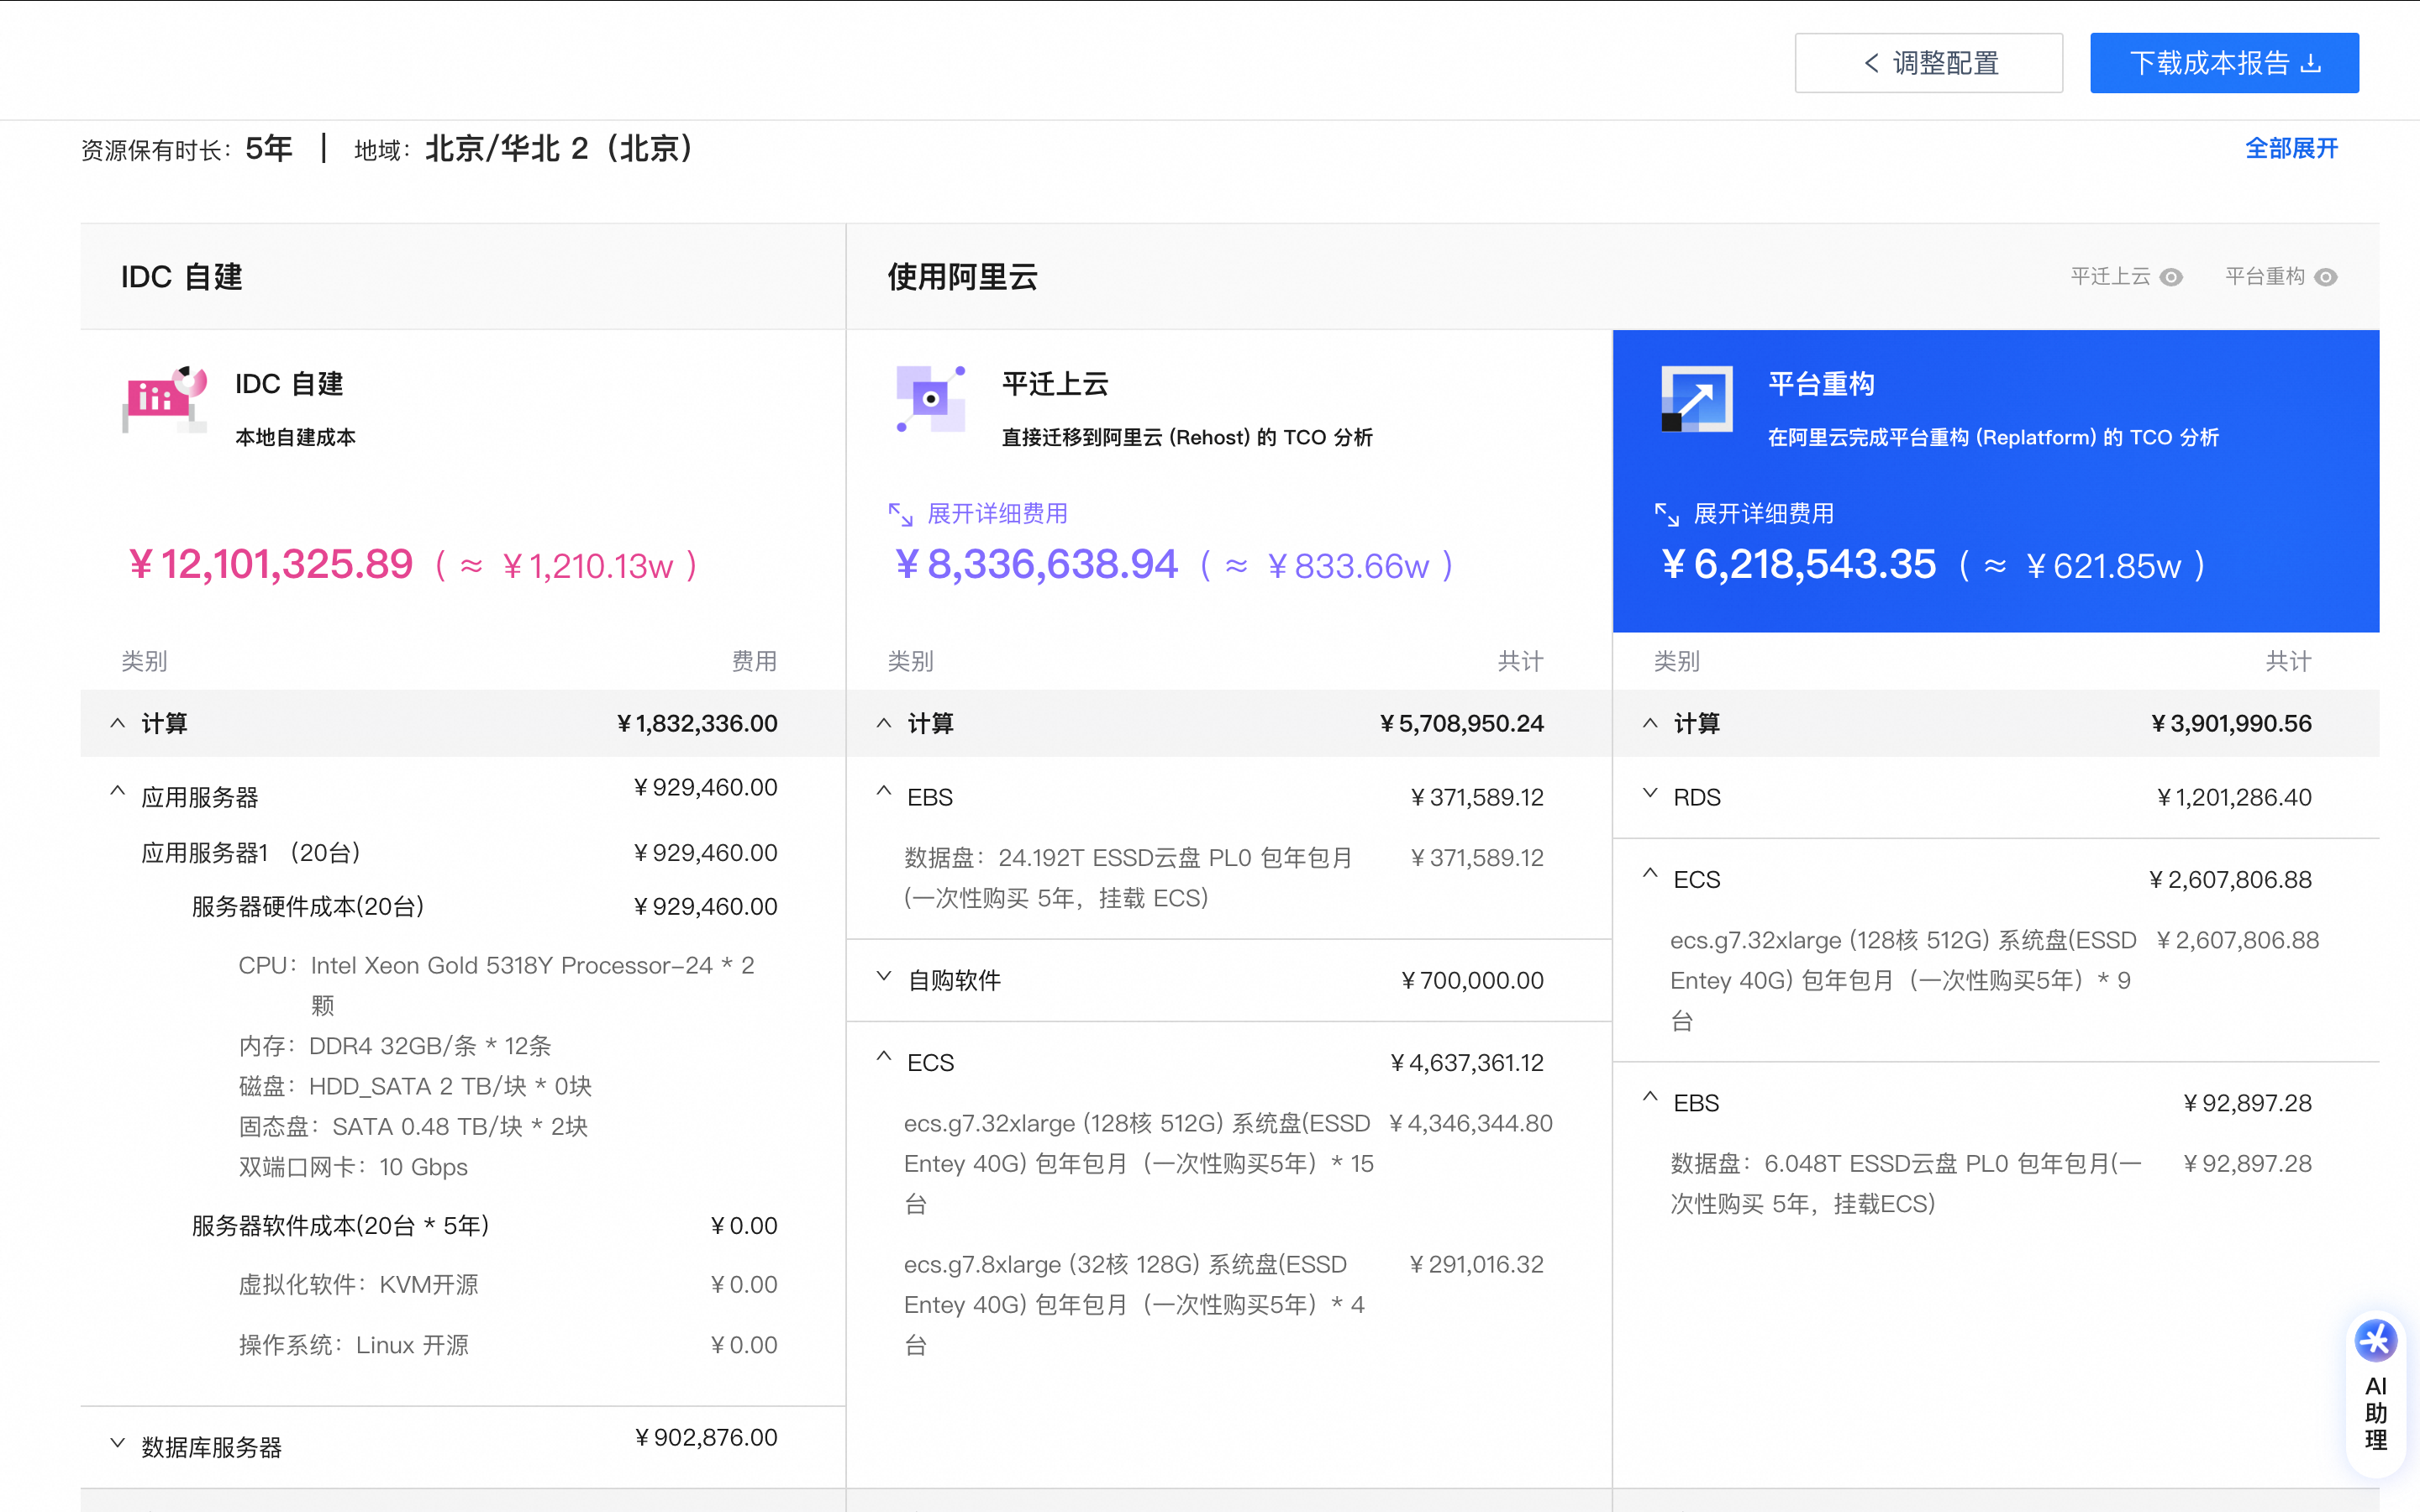Click the 全部展开 link
The image size is (2420, 1512).
pos(2291,149)
